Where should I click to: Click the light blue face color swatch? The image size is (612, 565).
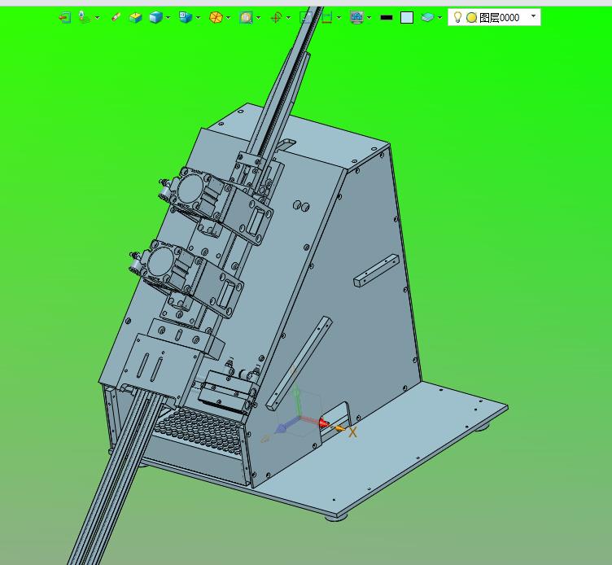coord(407,18)
